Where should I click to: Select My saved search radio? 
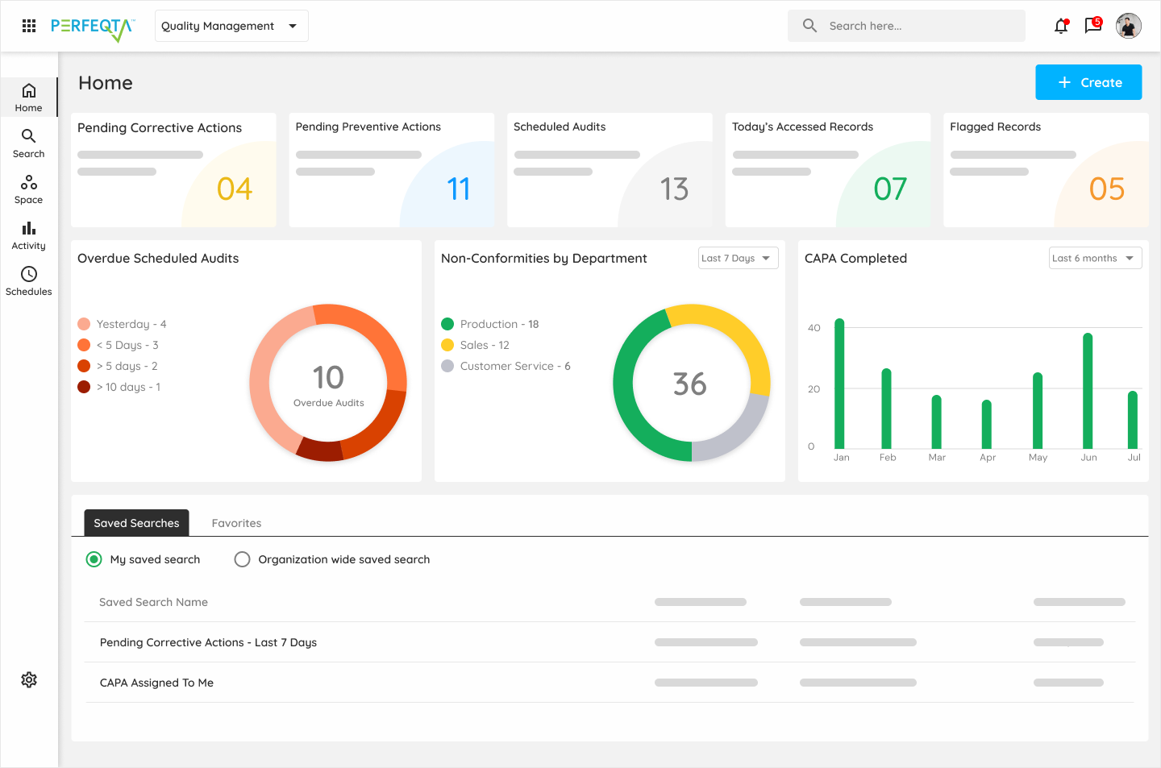[94, 559]
